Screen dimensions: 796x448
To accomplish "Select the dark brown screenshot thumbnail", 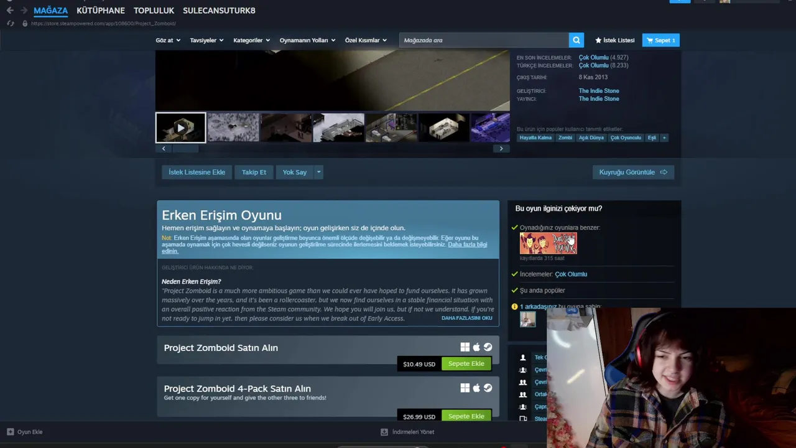I will pyautogui.click(x=286, y=128).
